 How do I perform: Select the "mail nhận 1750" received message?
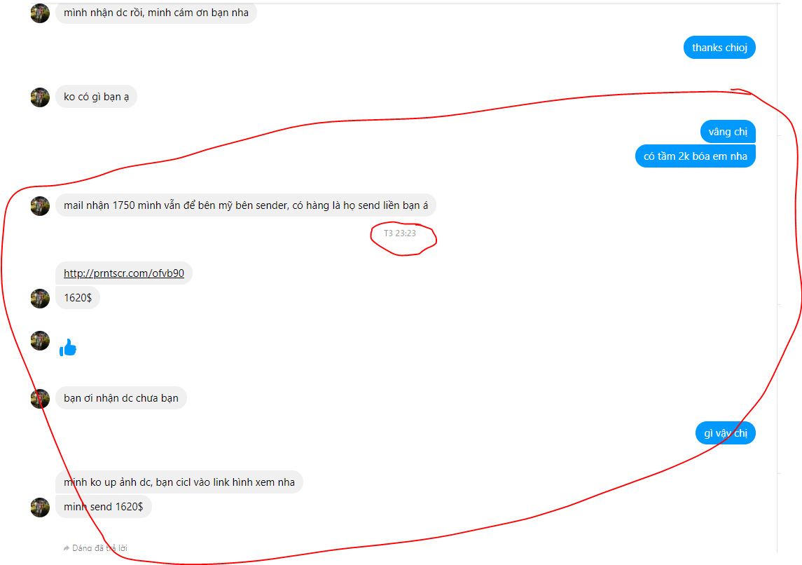(x=246, y=205)
